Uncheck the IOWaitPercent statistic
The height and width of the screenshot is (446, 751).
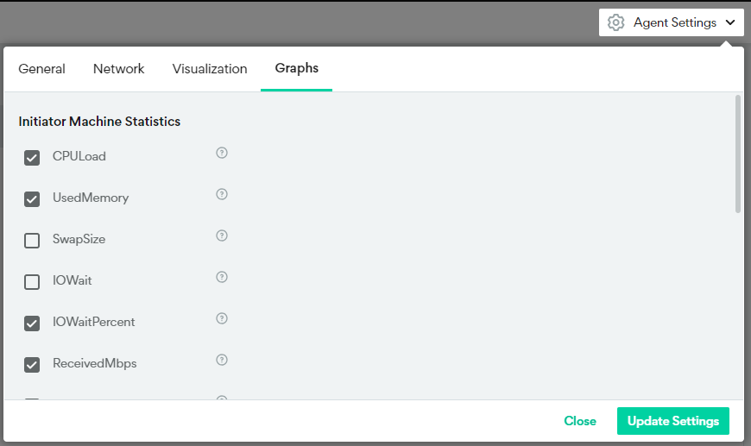[x=32, y=324]
